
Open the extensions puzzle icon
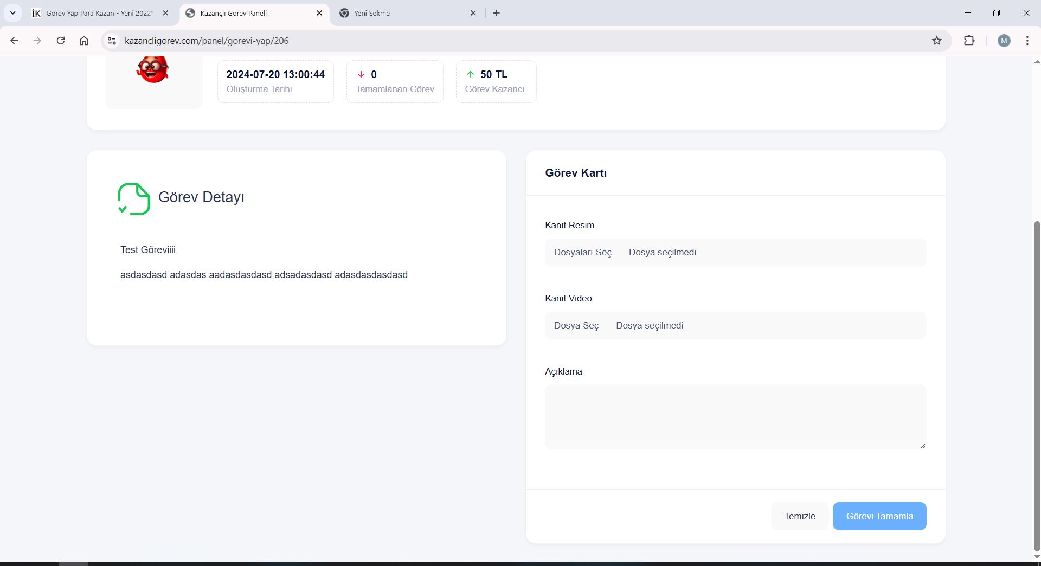[x=969, y=41]
